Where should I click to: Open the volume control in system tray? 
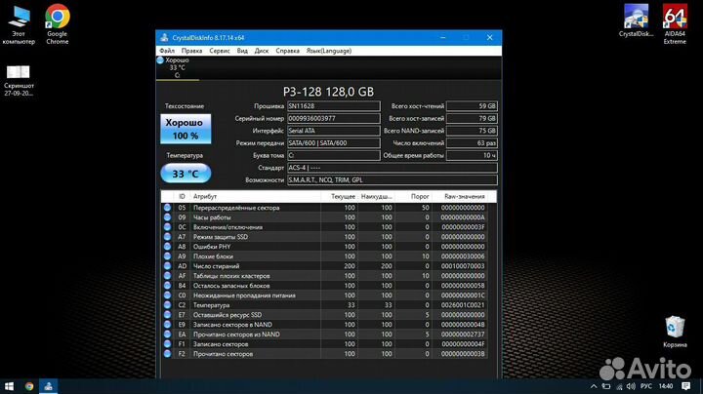point(631,386)
